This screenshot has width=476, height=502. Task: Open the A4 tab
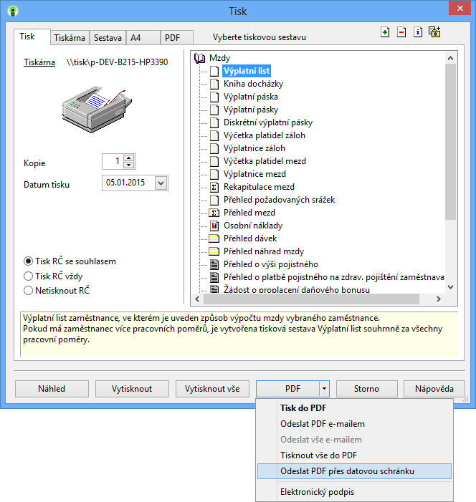pos(143,38)
